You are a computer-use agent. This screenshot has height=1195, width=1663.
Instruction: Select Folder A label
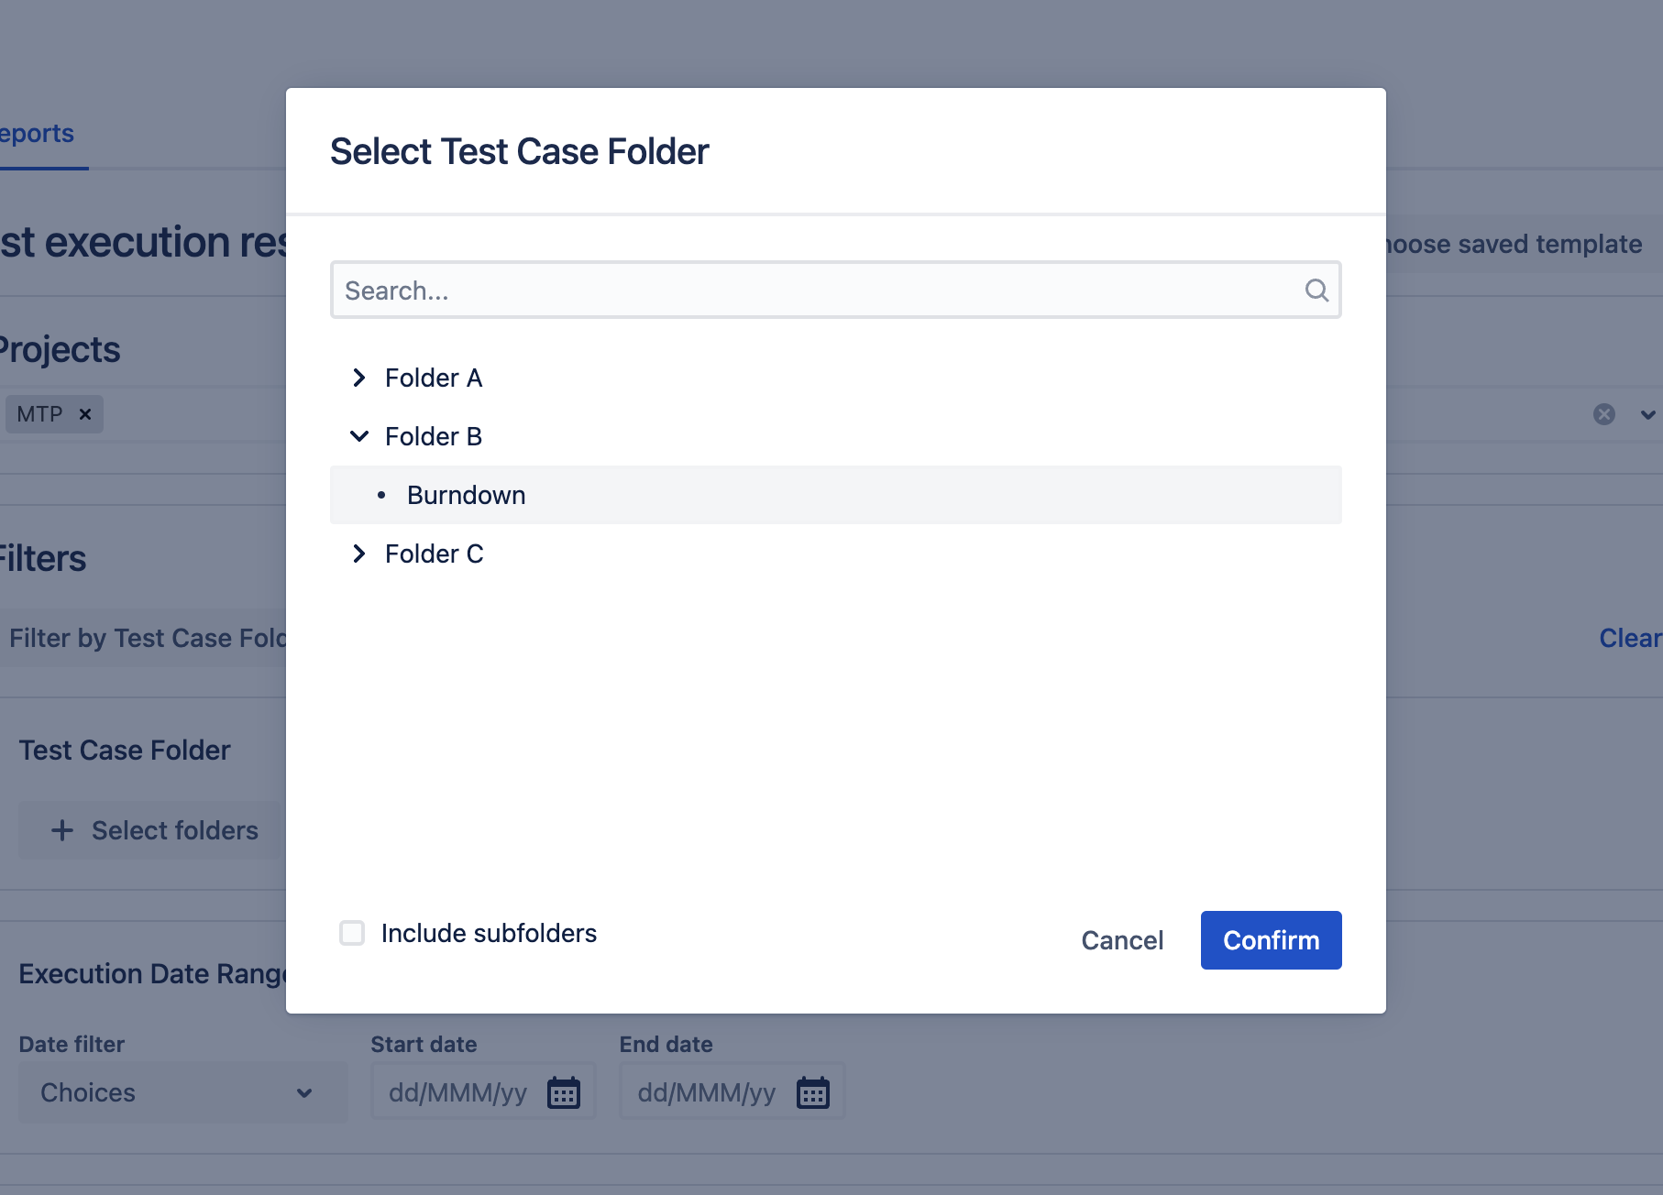[x=434, y=378]
